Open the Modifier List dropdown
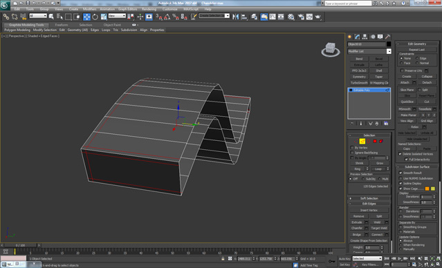The width and height of the screenshot is (442, 268). (369, 51)
